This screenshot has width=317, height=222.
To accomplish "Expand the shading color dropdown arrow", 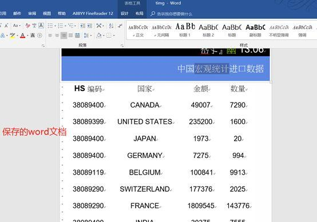I will (x=104, y=35).
